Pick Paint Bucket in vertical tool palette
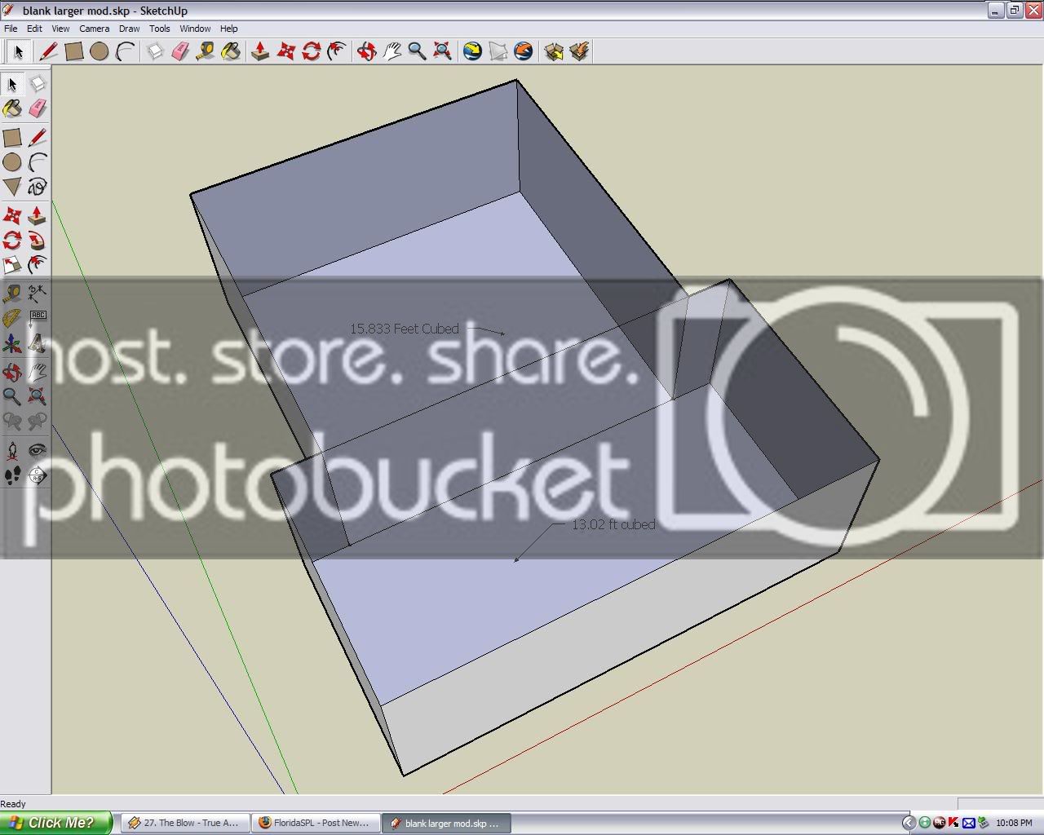The width and height of the screenshot is (1044, 835). point(12,108)
